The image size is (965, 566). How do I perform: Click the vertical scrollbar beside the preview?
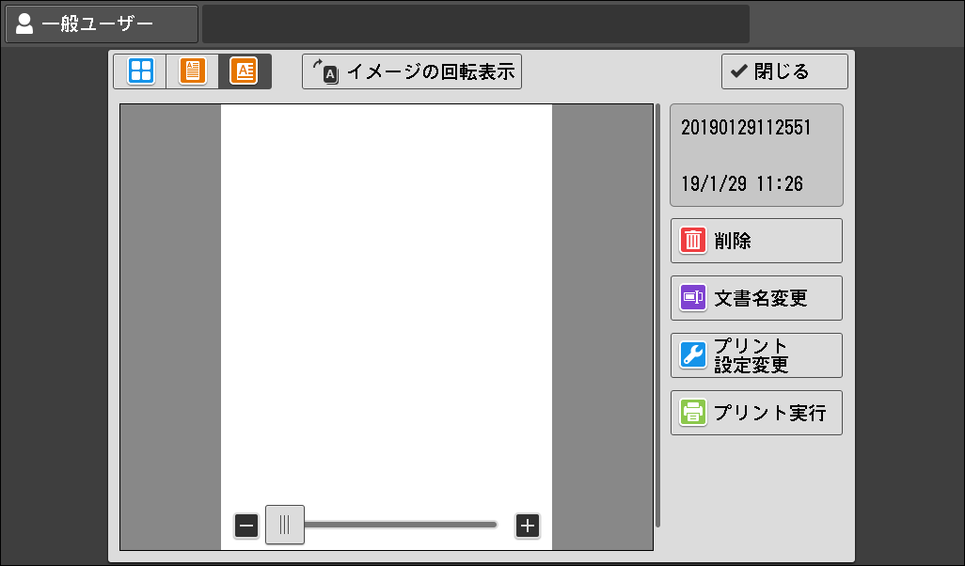(x=658, y=315)
